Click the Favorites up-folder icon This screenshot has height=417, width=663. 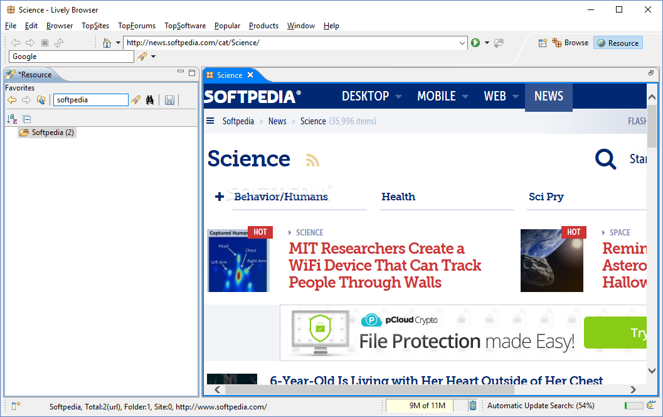(41, 100)
